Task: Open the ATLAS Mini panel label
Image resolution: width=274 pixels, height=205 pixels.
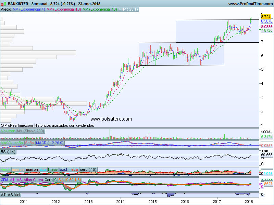Action: pyautogui.click(x=11, y=195)
